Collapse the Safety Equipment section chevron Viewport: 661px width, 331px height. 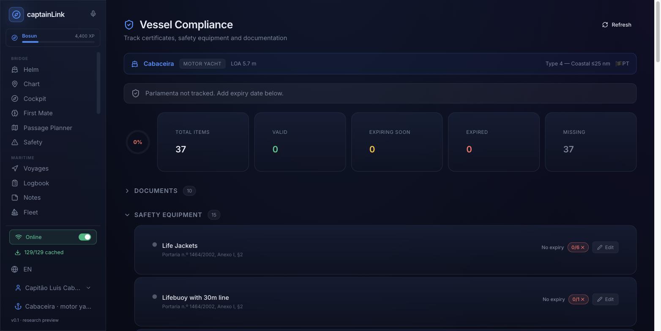[127, 215]
